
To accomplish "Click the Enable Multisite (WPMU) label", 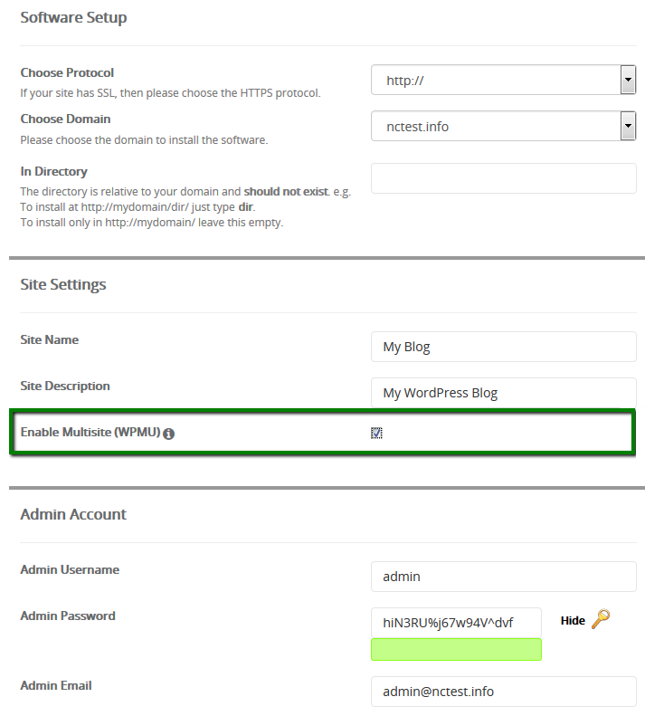I will pyautogui.click(x=90, y=432).
